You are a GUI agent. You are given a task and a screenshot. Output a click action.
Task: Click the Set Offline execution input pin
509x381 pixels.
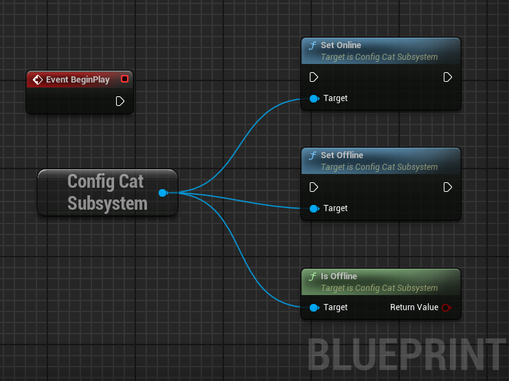point(314,187)
